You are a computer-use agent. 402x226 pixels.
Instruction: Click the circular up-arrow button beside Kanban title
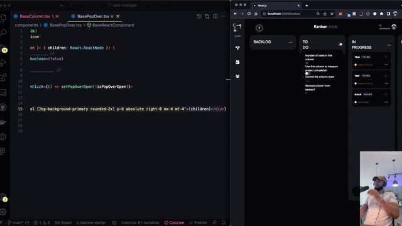click(259, 28)
